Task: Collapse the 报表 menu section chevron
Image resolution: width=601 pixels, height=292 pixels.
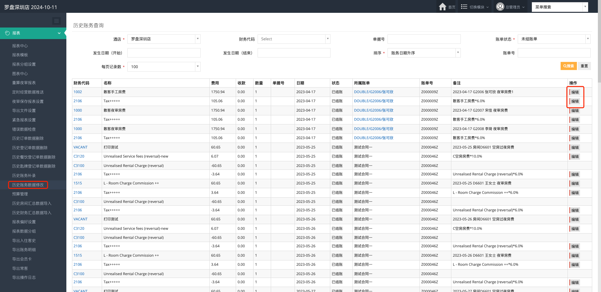Action: click(59, 33)
